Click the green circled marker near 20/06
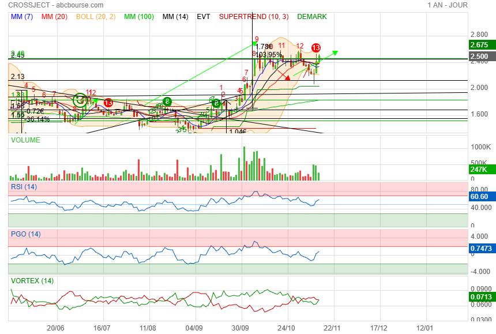Screen dimensions: 496x334 [x=80, y=99]
